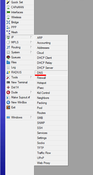The height and width of the screenshot is (175, 93).
Task: Open ARP in the IP submenu
Action: click(51, 38)
